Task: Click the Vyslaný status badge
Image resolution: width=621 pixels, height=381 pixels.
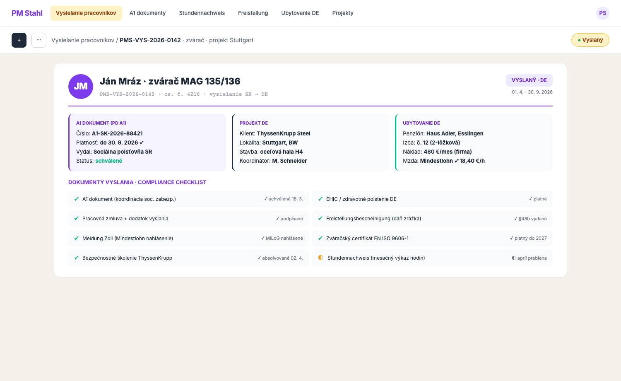Action: tap(590, 40)
